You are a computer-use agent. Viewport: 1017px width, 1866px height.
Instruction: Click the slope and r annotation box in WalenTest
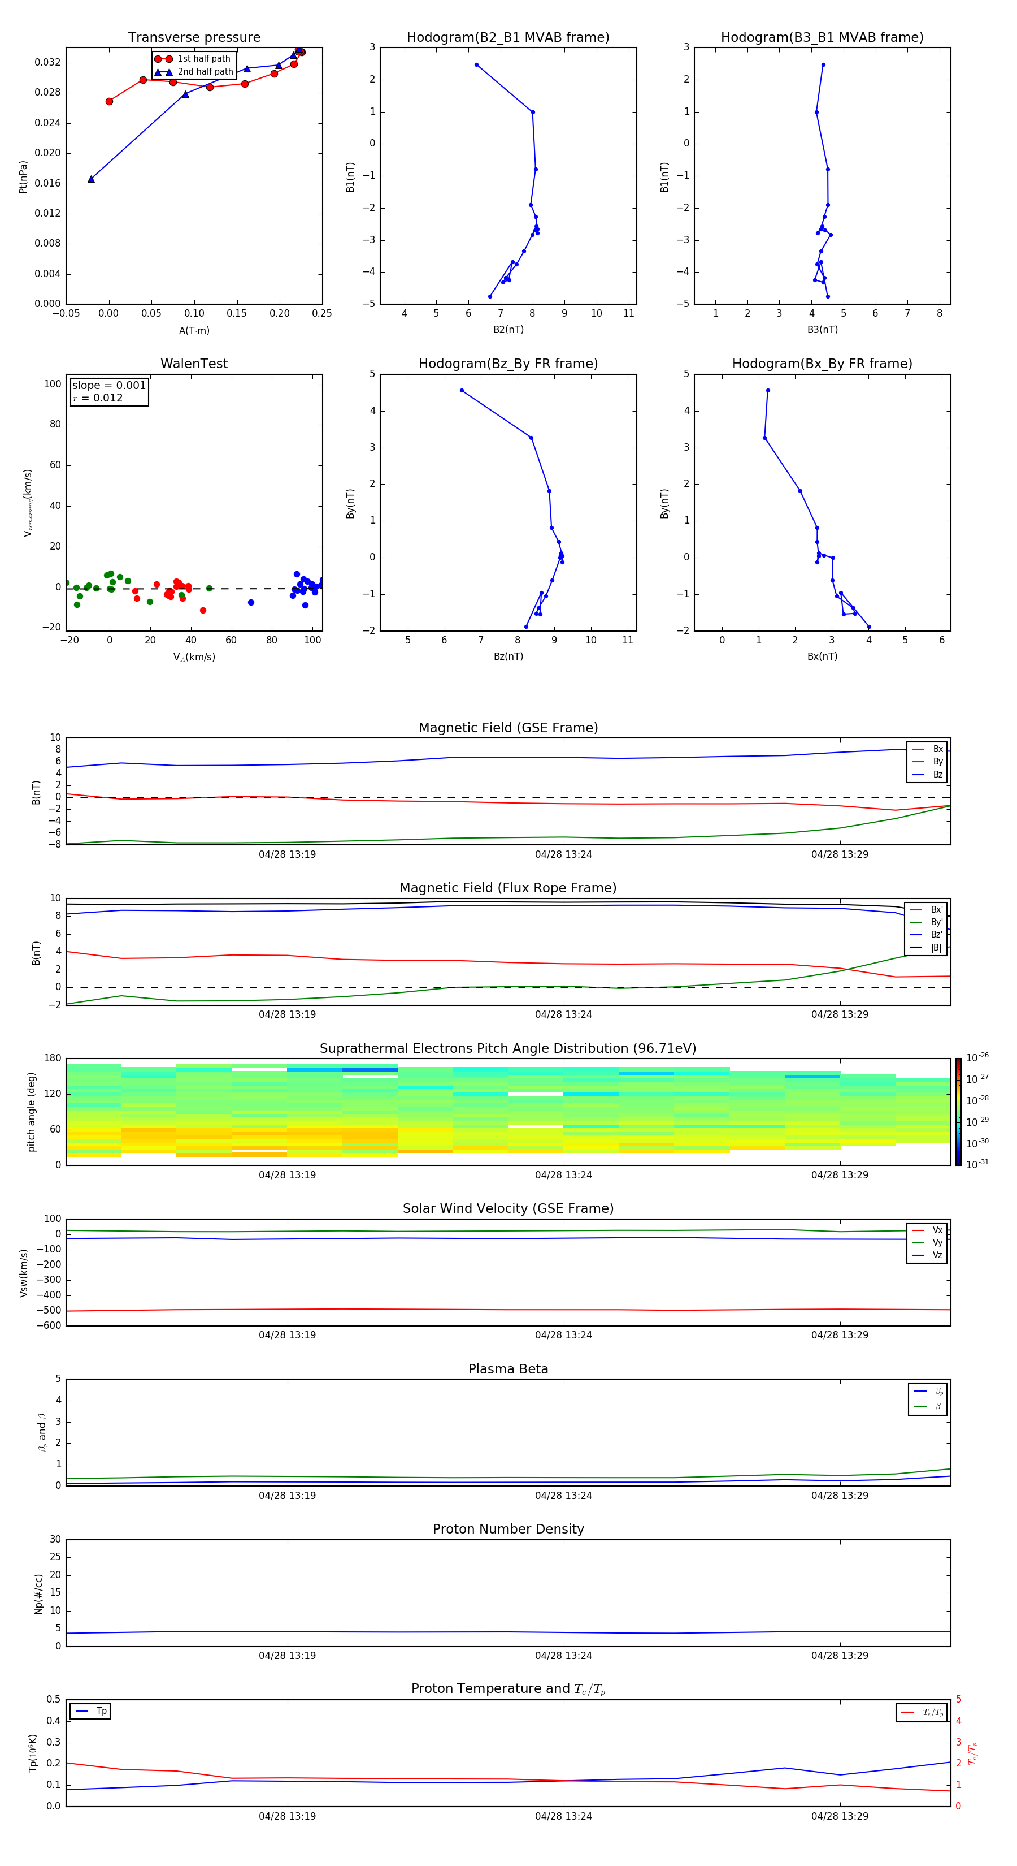(x=109, y=391)
